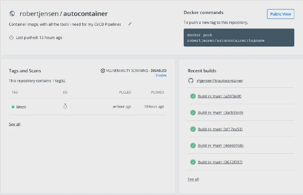This screenshot has height=195, width=303.
Task: Click the clock icon beside Last pushed
Action: point(11,37)
